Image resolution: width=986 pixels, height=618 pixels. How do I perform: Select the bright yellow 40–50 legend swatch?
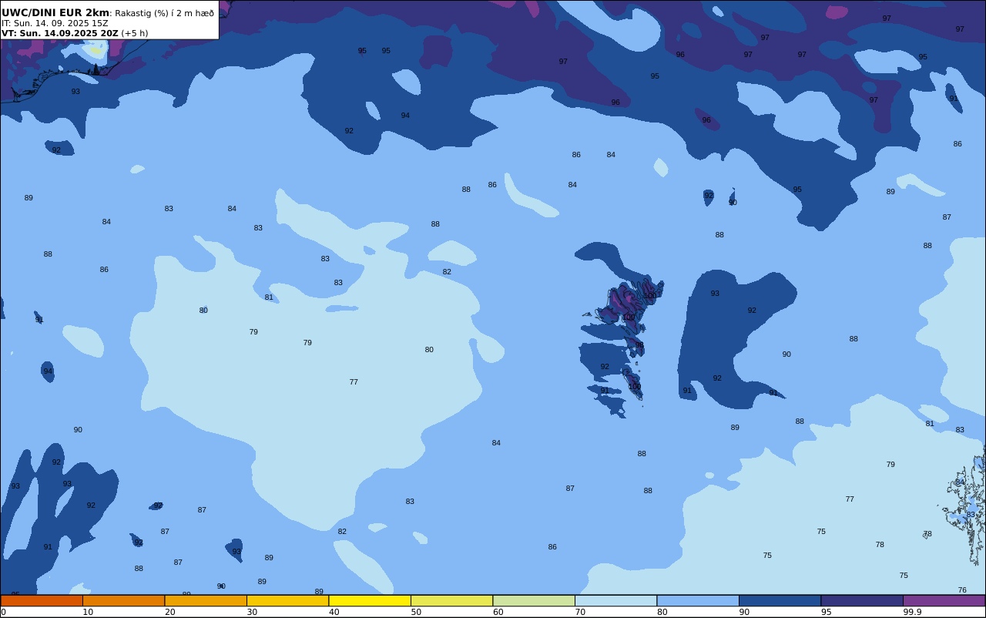pyautogui.click(x=370, y=600)
